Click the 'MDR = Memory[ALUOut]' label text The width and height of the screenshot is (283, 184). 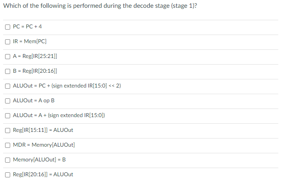tap(44, 145)
